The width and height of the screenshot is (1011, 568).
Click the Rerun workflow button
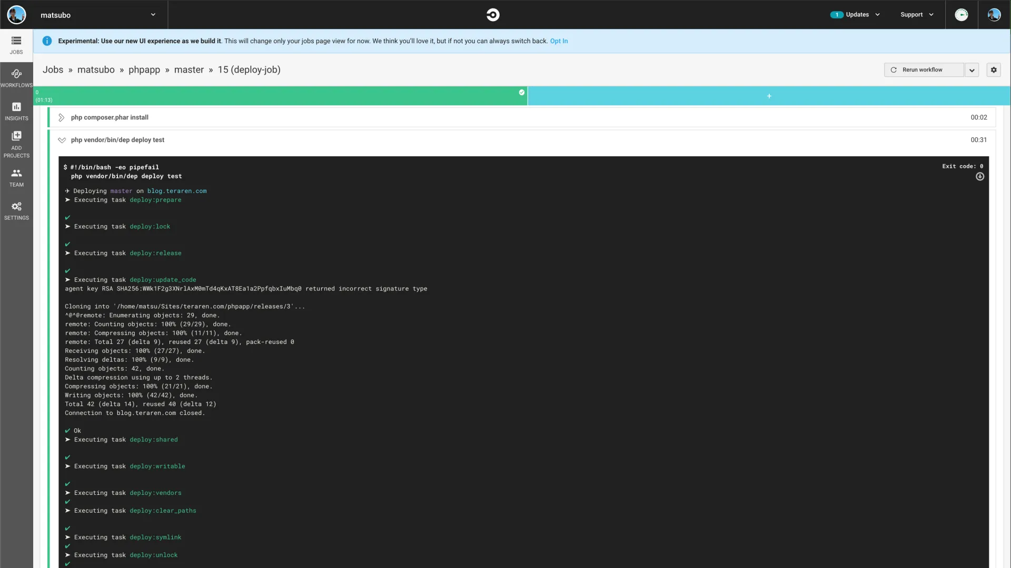[923, 70]
